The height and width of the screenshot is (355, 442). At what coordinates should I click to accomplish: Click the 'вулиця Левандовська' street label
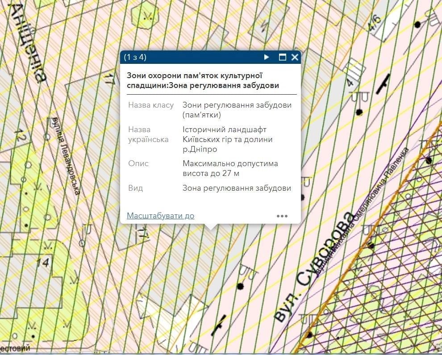(x=66, y=155)
